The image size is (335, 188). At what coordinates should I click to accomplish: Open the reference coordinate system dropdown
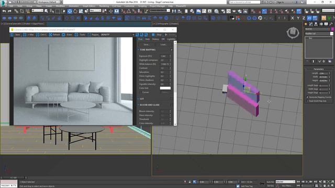[x=95, y=10]
